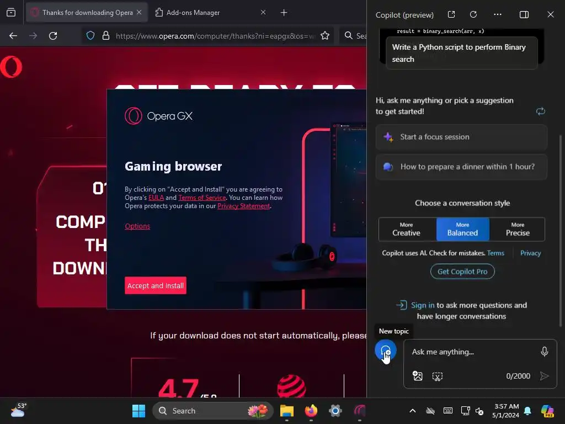Bookmark this page with star icon
The width and height of the screenshot is (565, 424).
324,35
